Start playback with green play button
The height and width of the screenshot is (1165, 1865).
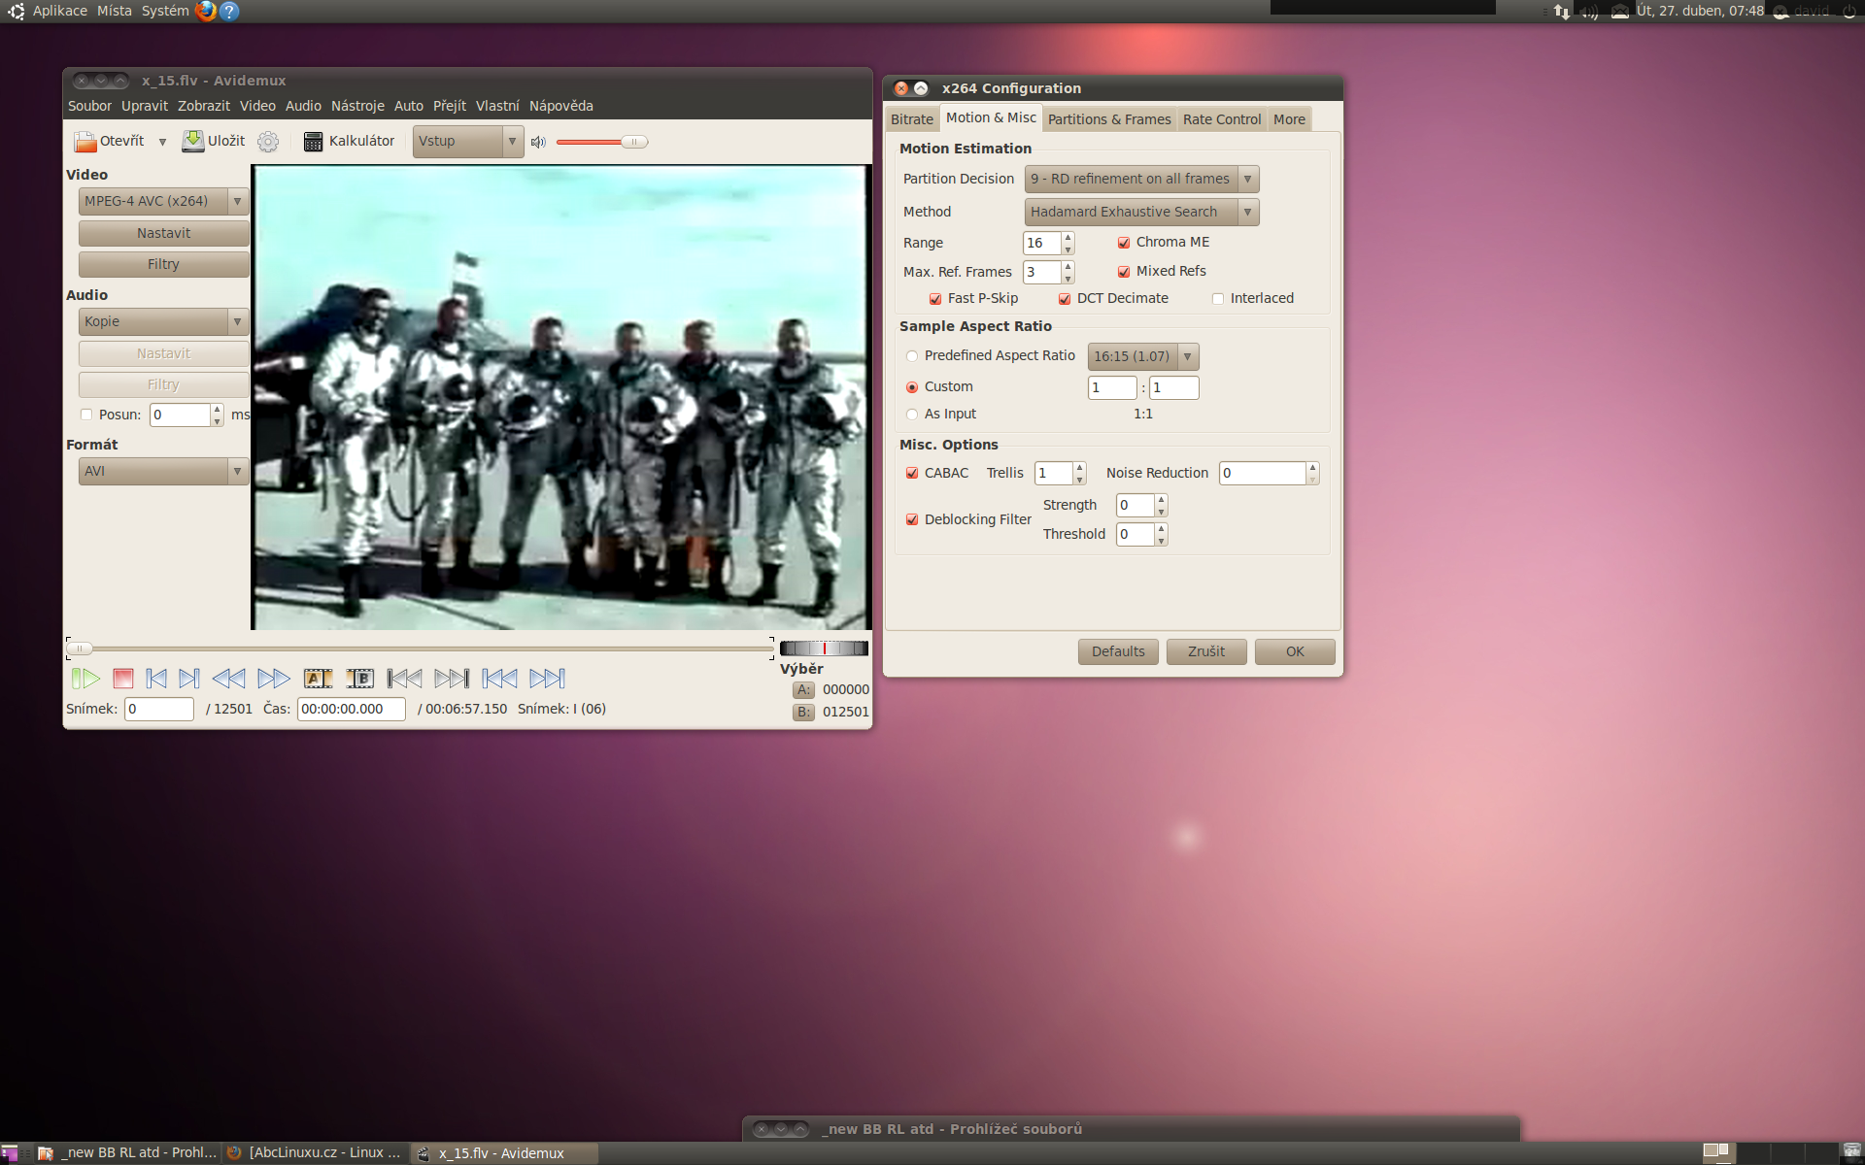tap(85, 679)
